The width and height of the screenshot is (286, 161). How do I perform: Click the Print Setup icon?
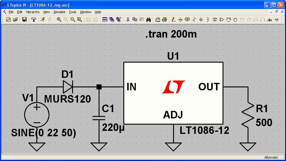click(158, 20)
